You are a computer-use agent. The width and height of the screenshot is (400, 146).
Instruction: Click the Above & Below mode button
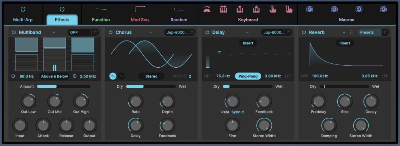(54, 76)
